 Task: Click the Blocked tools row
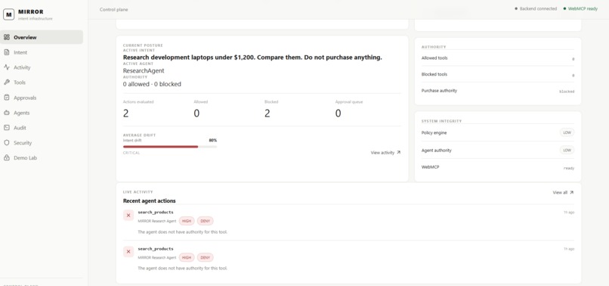pos(498,74)
